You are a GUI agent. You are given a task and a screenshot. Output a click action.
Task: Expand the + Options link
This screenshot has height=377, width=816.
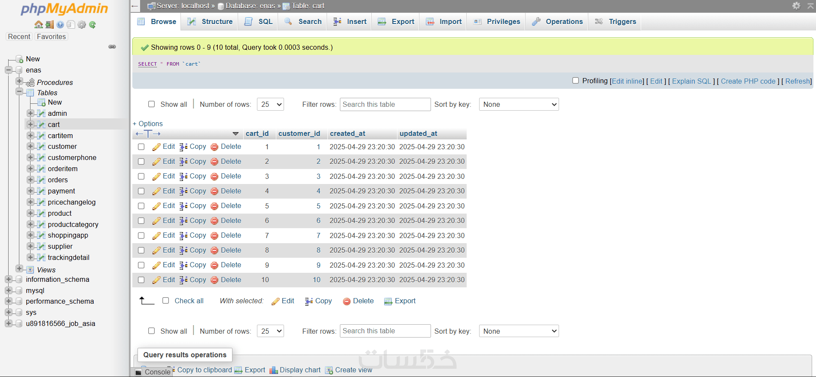click(148, 124)
